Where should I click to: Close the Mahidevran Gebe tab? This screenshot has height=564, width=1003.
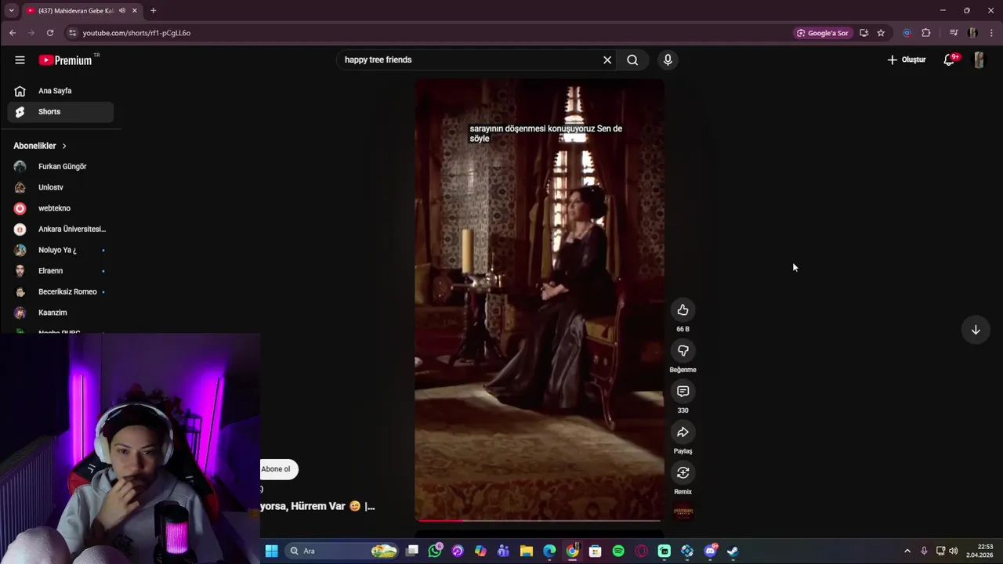135,10
